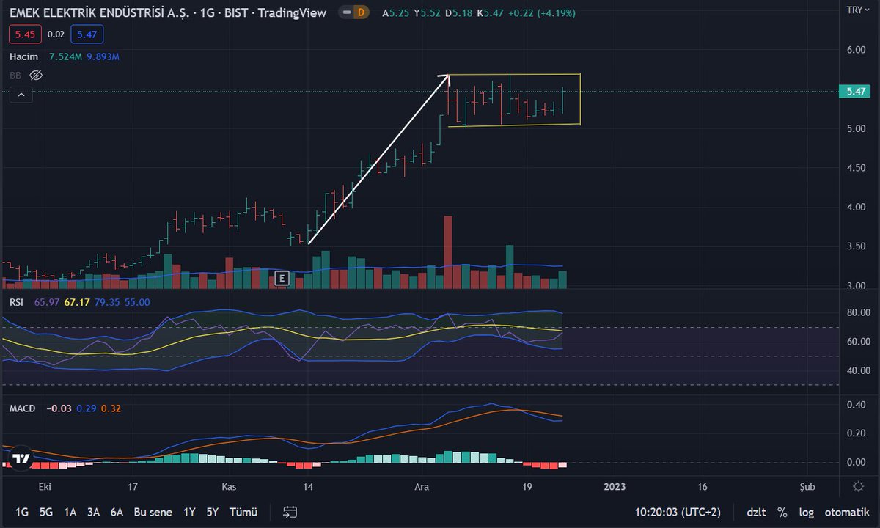
Task: Select the 3A time range
Action: pos(93,512)
